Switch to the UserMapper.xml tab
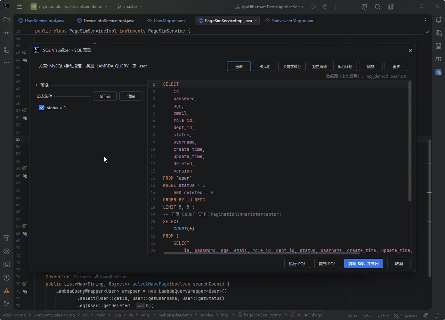The image size is (445, 320). point(167,21)
